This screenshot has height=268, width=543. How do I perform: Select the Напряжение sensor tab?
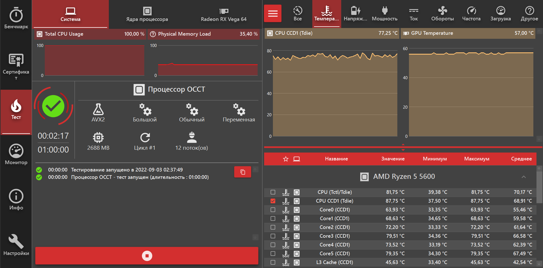355,14
